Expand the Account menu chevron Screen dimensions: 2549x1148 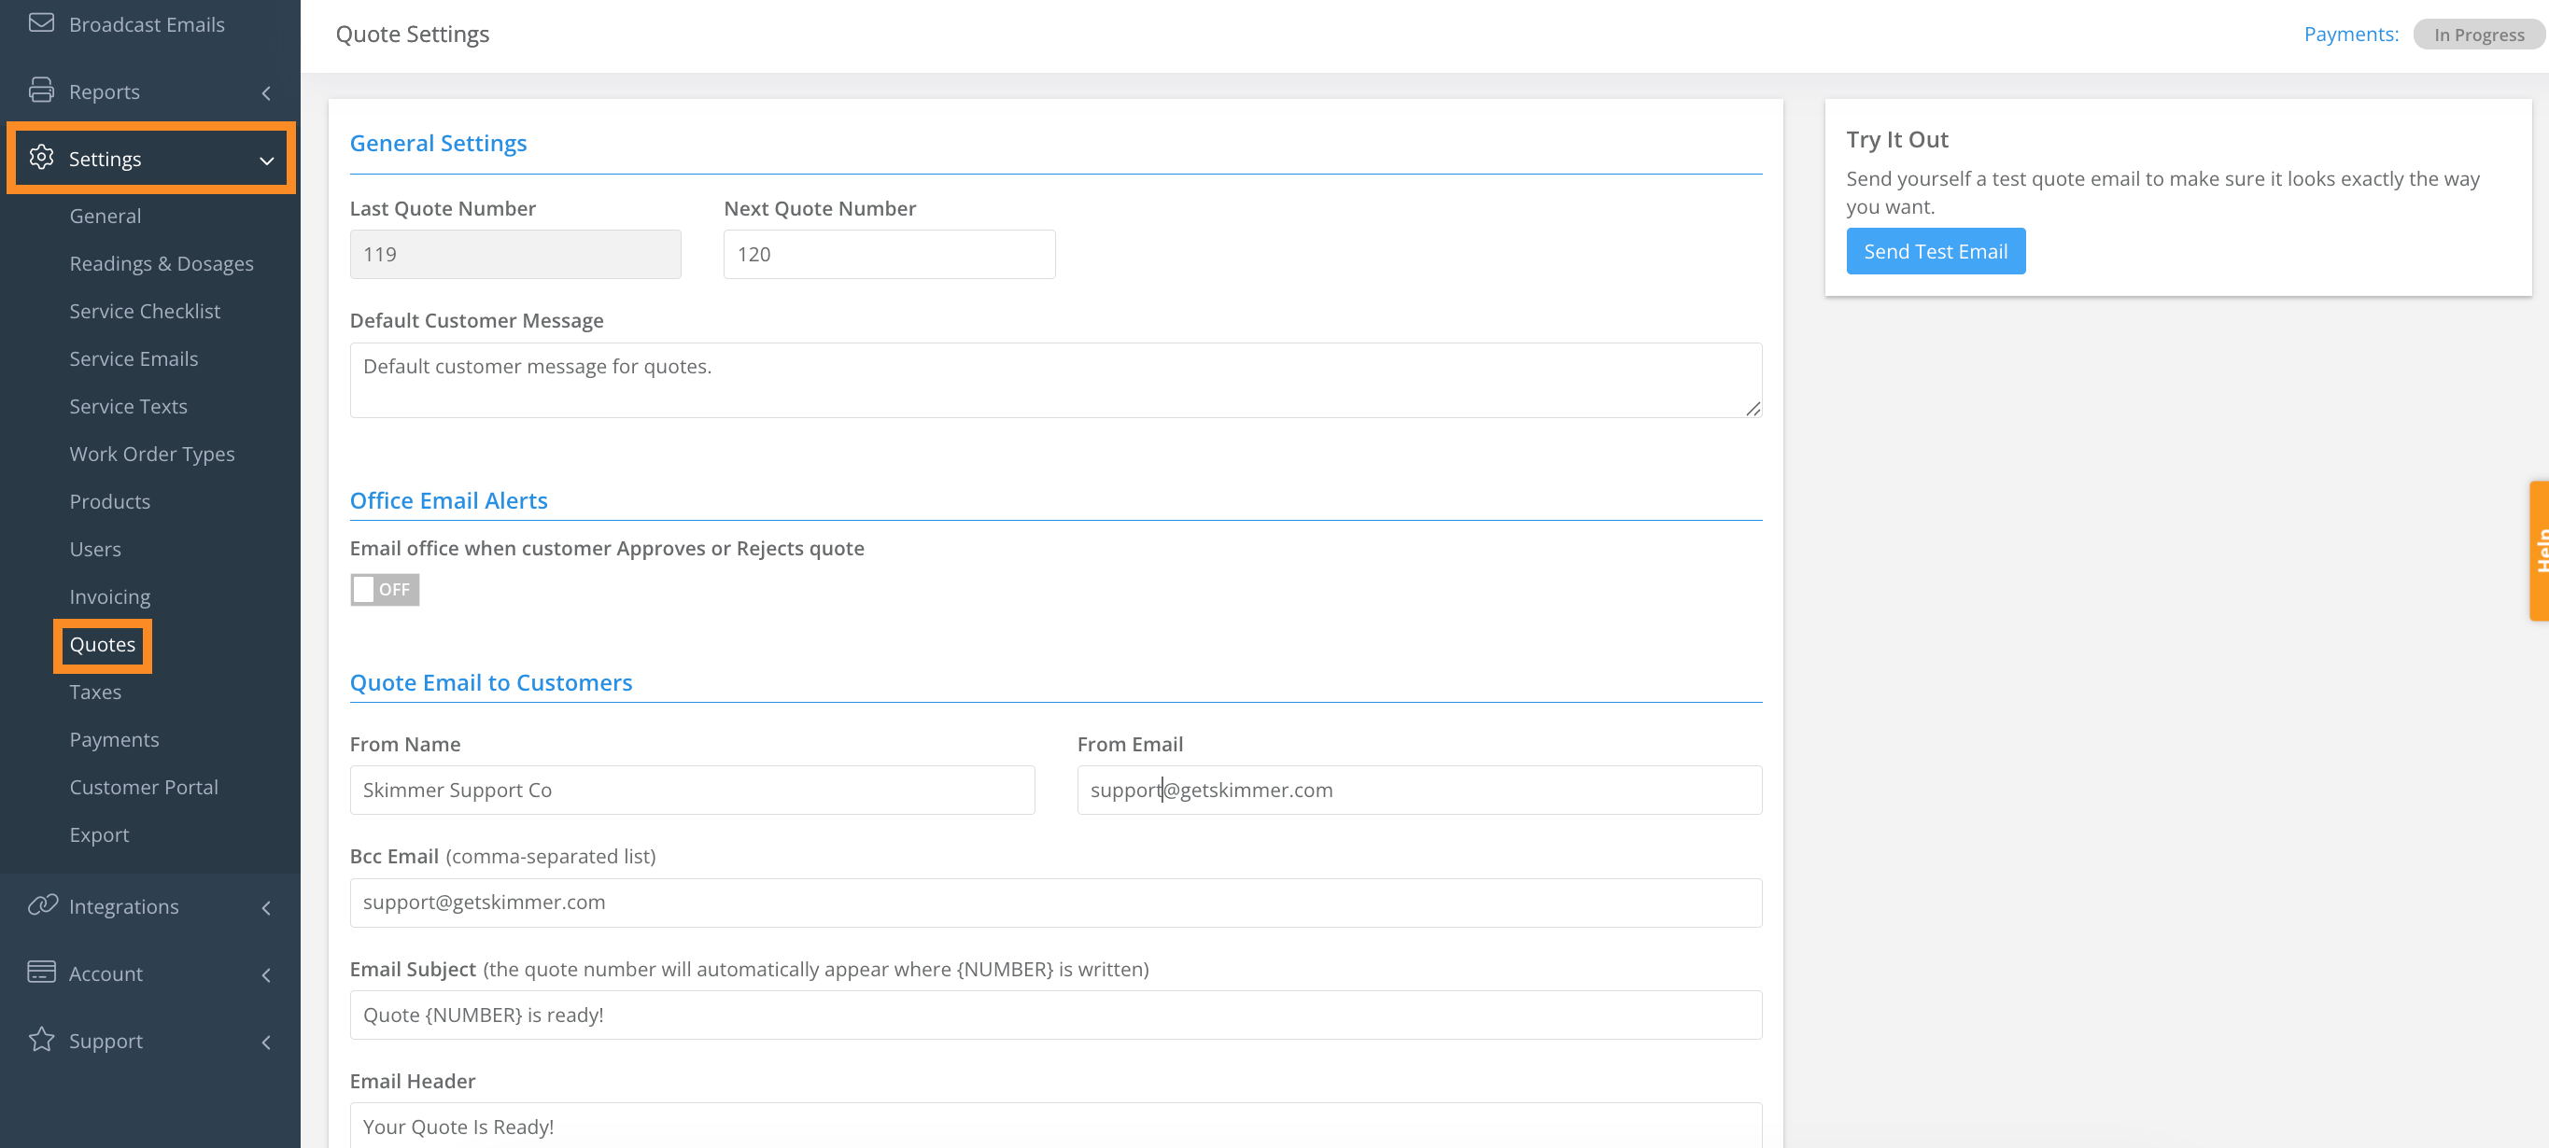point(266,975)
